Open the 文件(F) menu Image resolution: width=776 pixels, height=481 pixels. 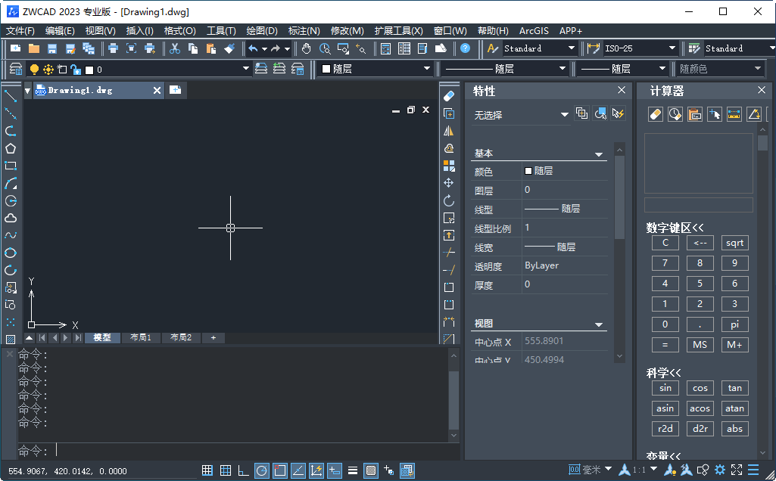click(20, 31)
